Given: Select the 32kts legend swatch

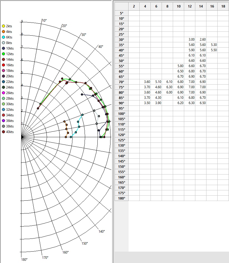Looking at the screenshot, I should click(3, 110).
